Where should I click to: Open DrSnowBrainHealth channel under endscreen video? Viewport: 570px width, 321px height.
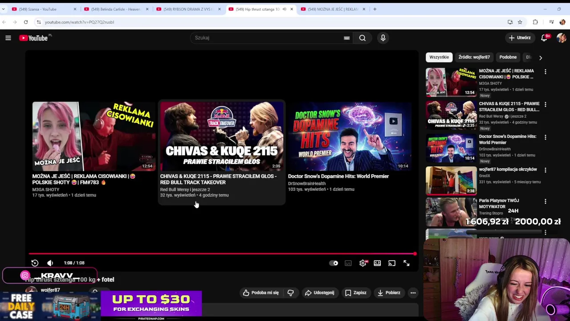point(307,183)
